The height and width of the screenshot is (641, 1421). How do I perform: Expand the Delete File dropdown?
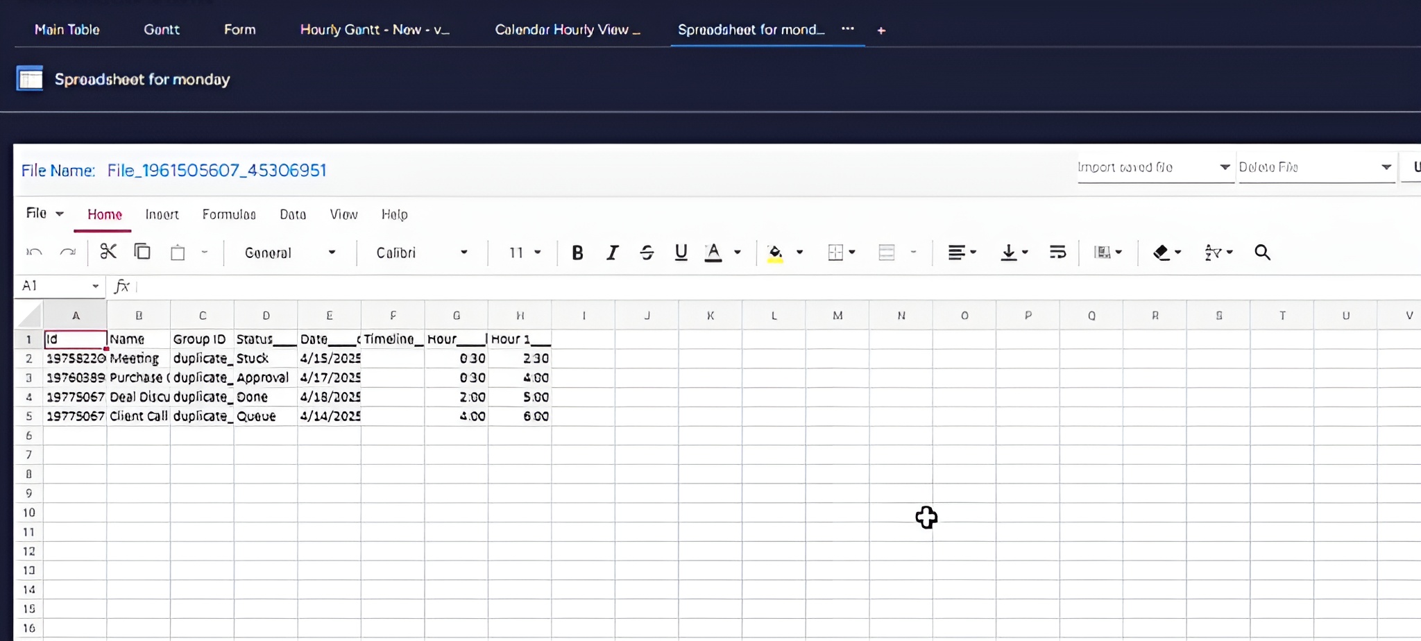(1316, 167)
